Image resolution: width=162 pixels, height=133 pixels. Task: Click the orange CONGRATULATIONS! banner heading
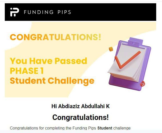[55, 37]
